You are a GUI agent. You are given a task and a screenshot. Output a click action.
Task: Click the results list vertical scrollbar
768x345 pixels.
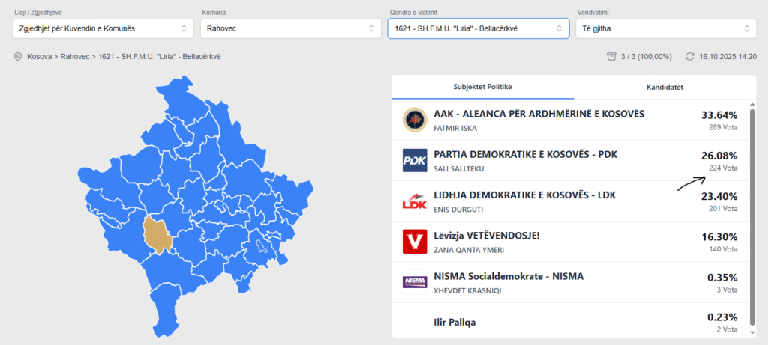(752, 217)
